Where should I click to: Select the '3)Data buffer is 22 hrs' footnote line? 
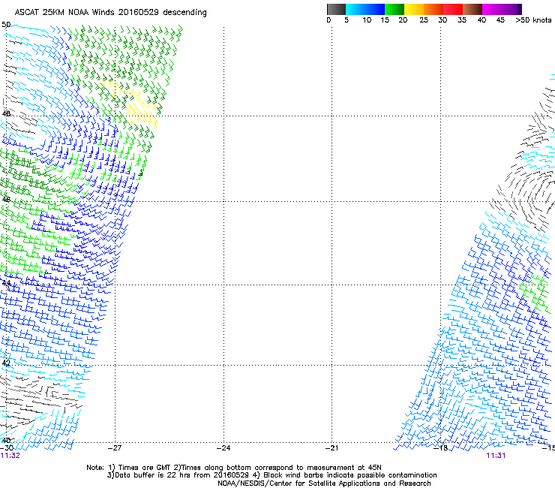[x=271, y=475]
